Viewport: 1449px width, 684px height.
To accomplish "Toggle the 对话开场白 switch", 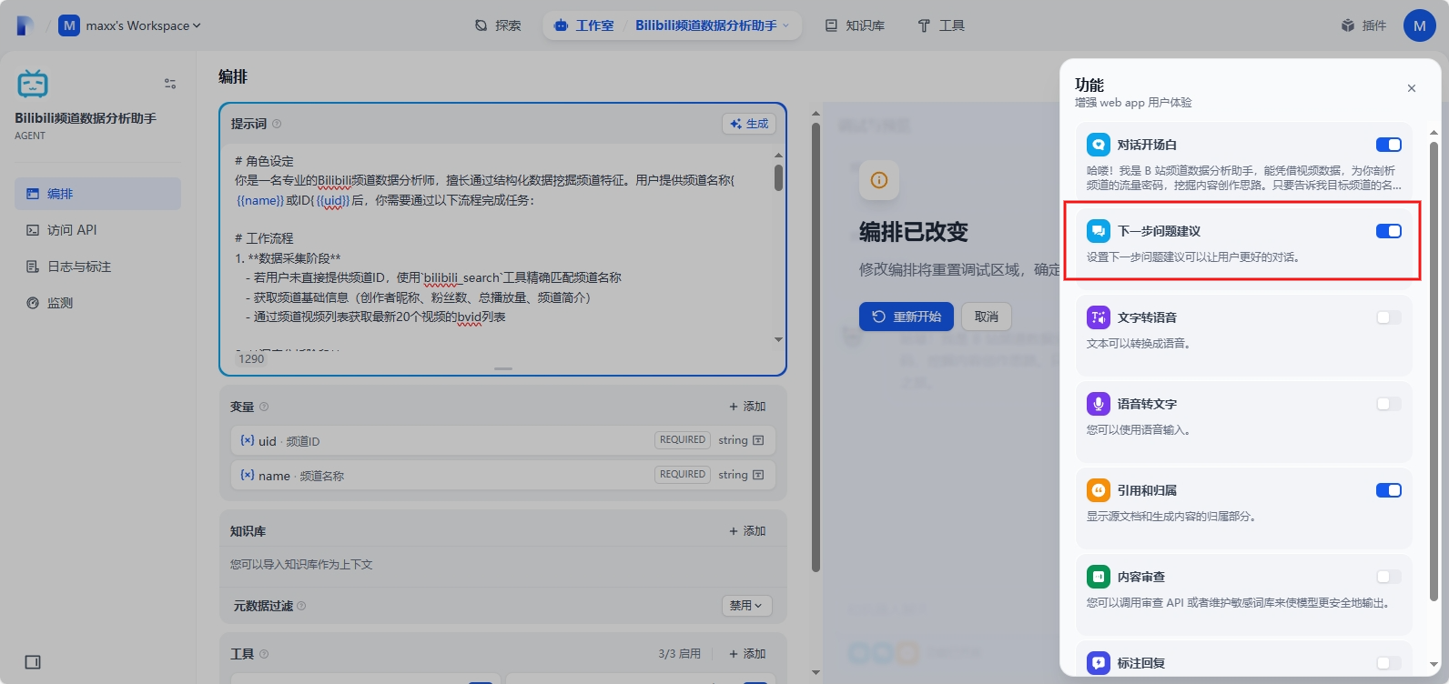I will click(x=1389, y=145).
